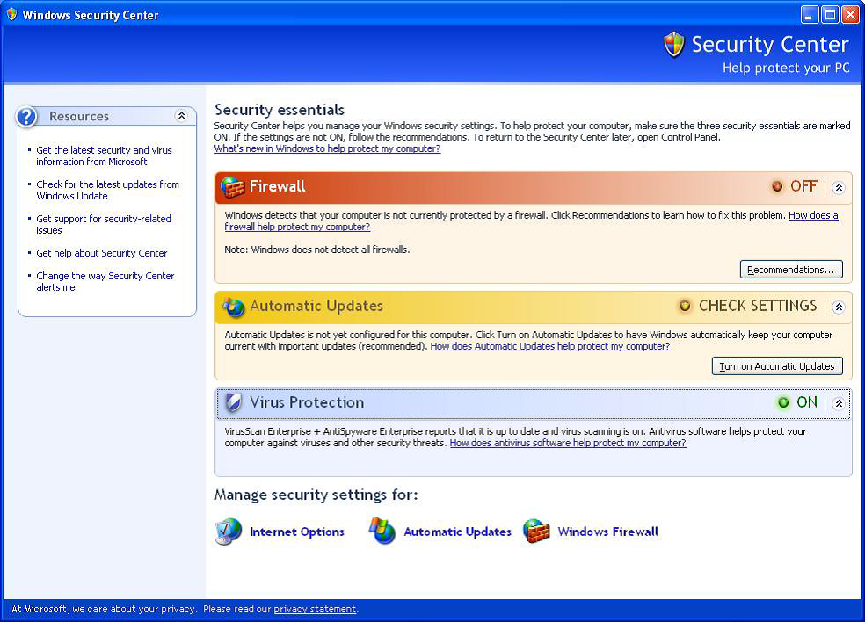
Task: Click the CHECK SETTINGS status text
Action: pos(758,306)
